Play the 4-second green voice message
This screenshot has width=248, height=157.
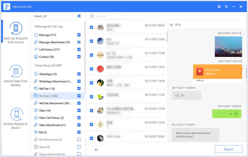coord(227,114)
